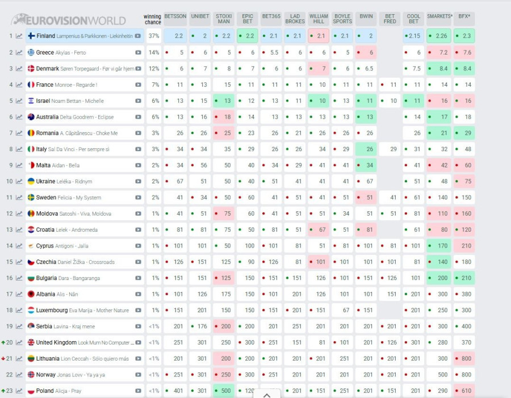
Task: Click Israel's 10 William Hill odds
Action: [319, 100]
